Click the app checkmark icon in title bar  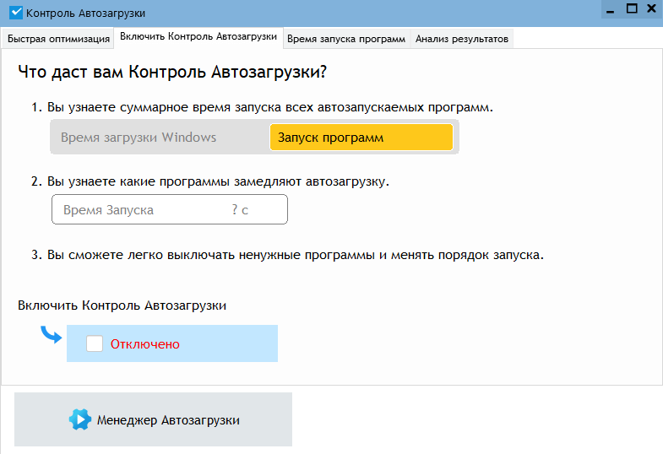pyautogui.click(x=15, y=13)
